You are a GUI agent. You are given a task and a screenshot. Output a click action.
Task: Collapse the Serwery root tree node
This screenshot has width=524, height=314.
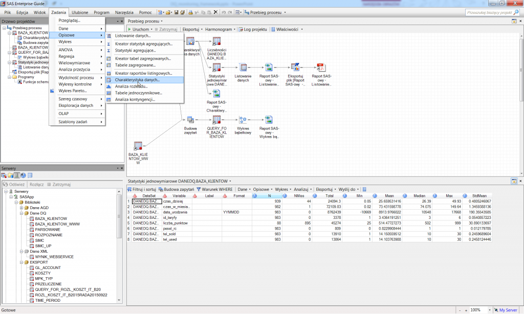[6, 191]
